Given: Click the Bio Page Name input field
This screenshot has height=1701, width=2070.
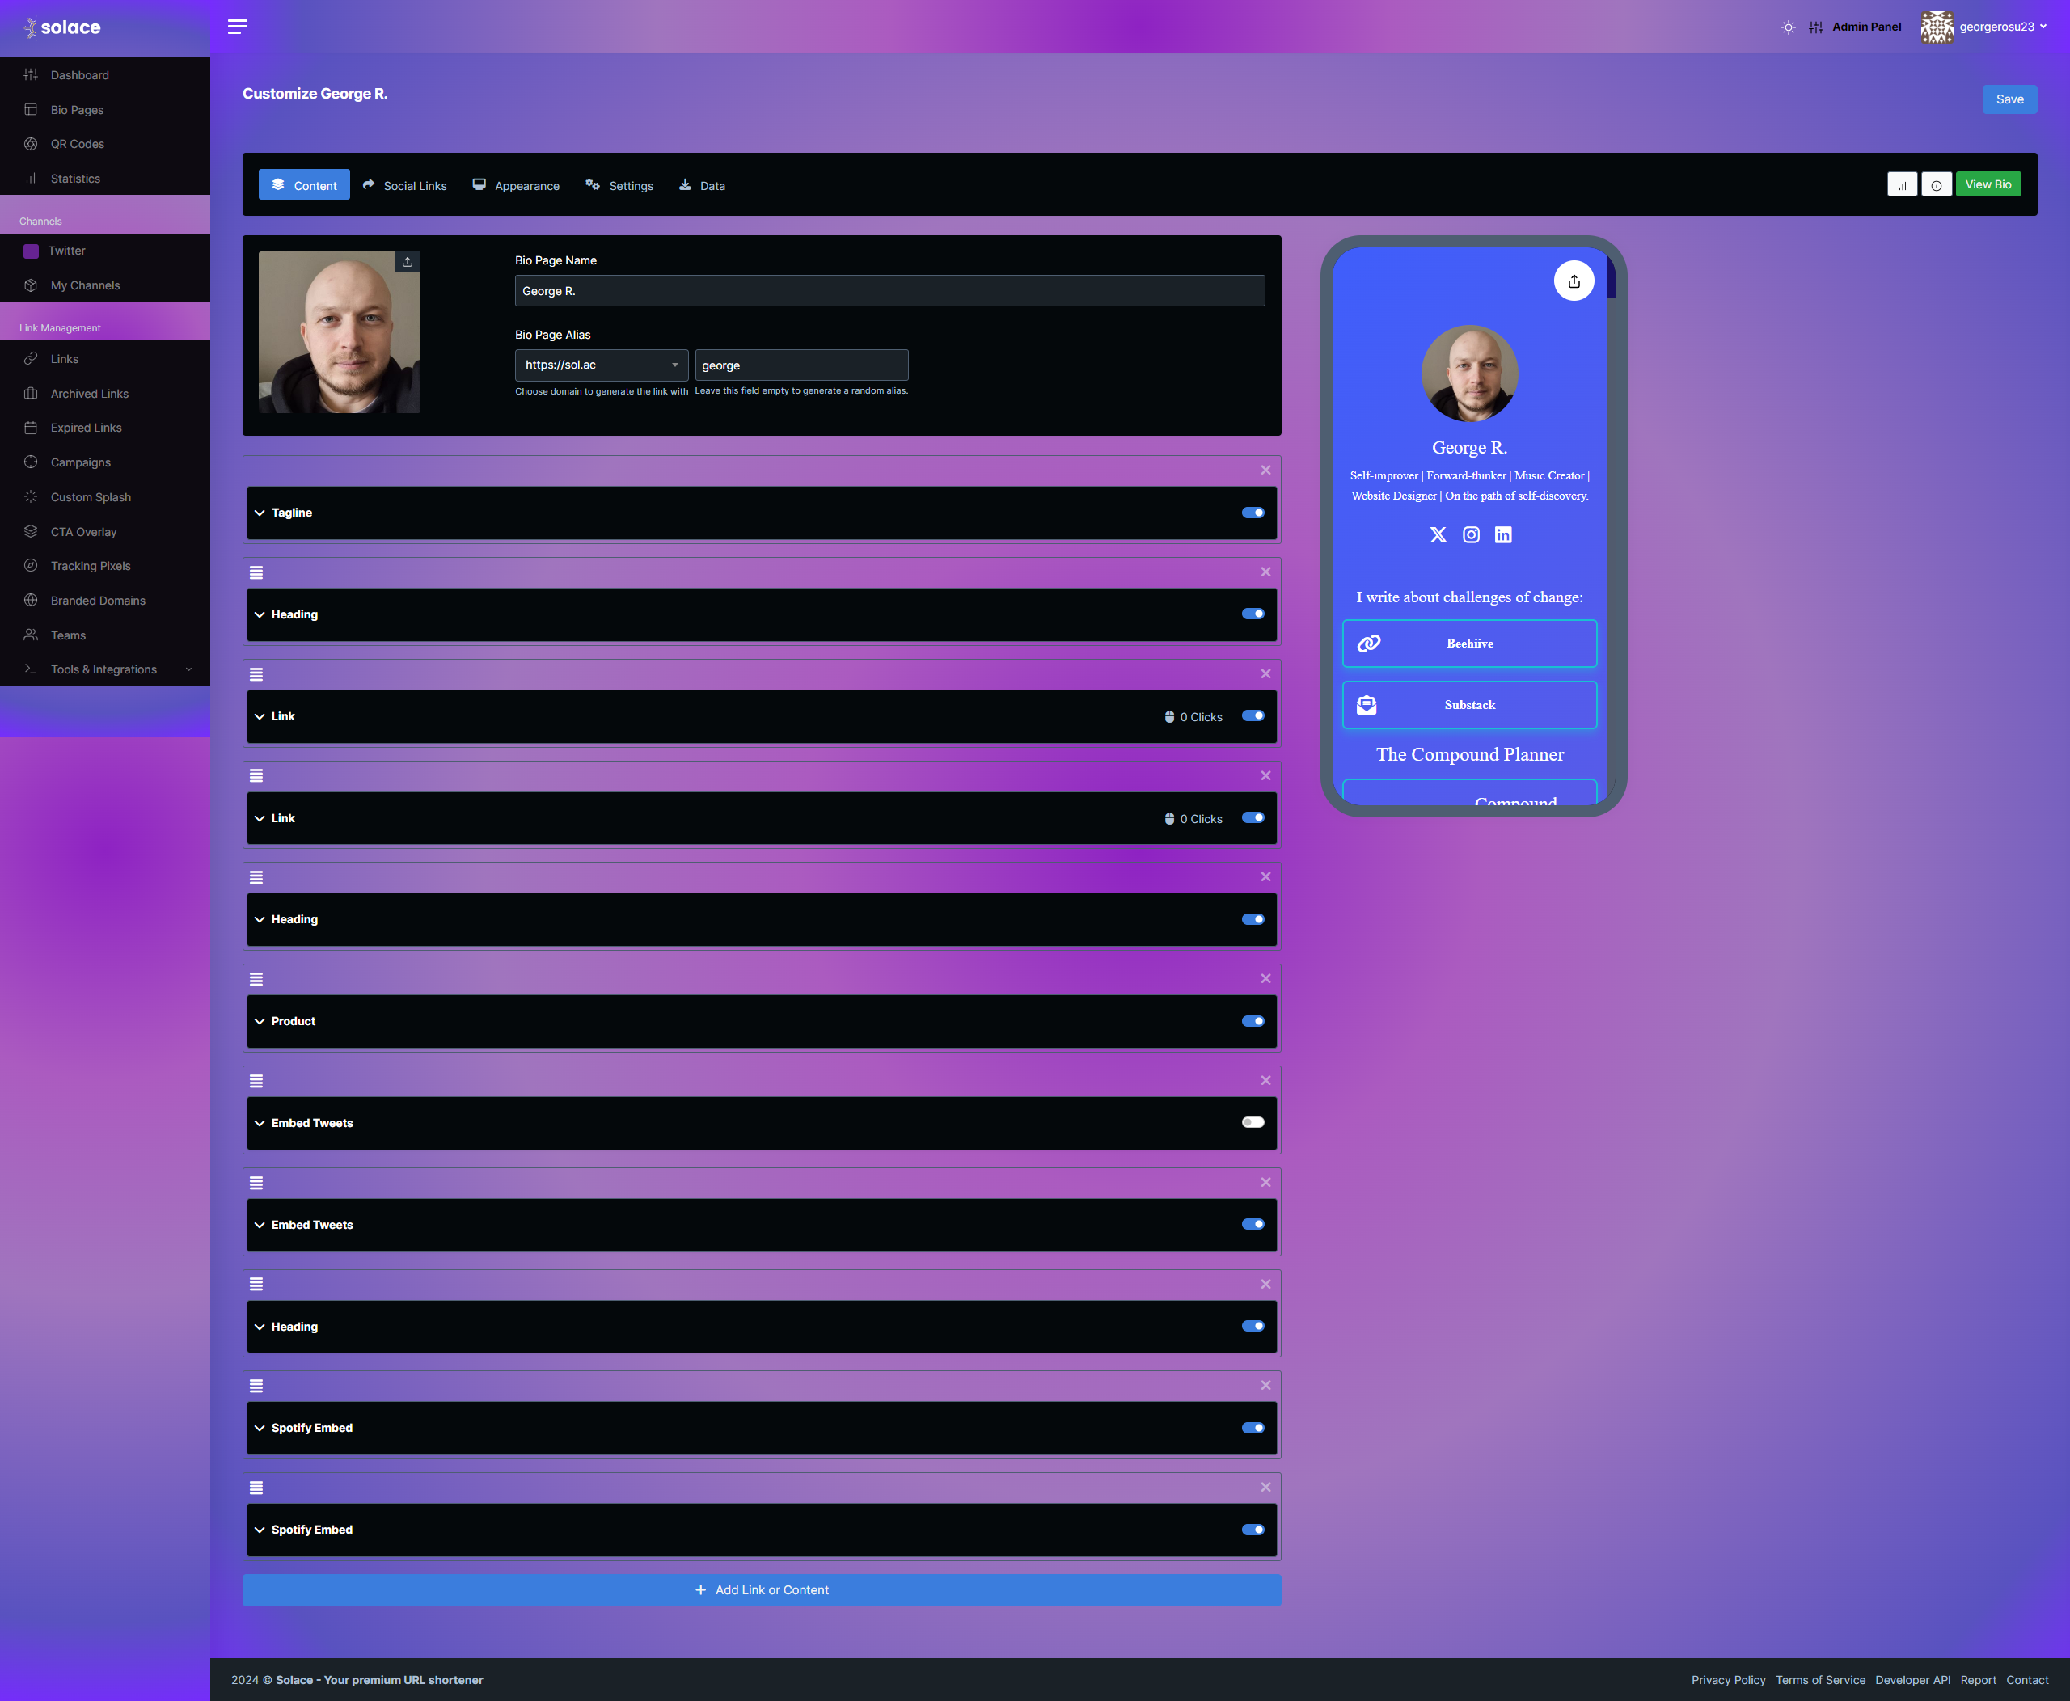Looking at the screenshot, I should (x=889, y=291).
